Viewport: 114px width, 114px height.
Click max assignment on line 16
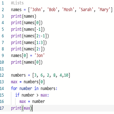pyautogui.click(x=32, y=101)
